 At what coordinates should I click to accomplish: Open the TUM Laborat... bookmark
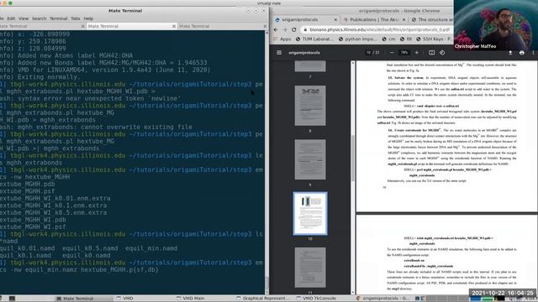[x=314, y=39]
